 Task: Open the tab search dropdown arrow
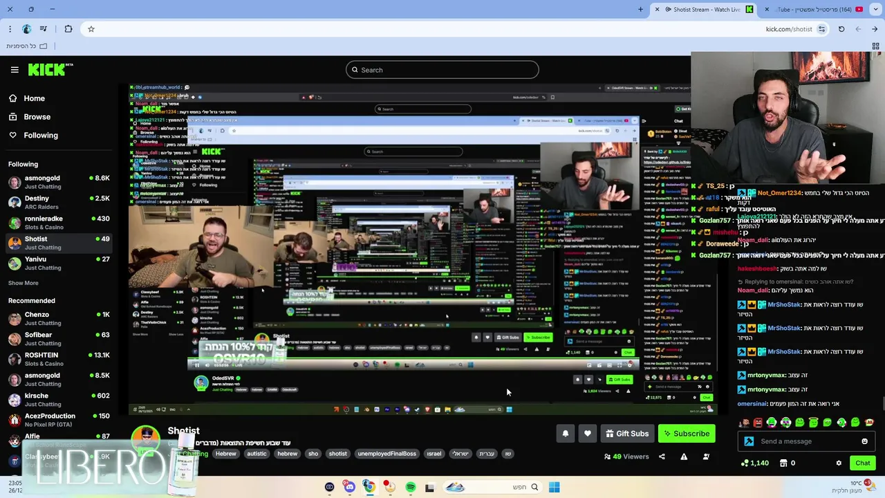875,9
